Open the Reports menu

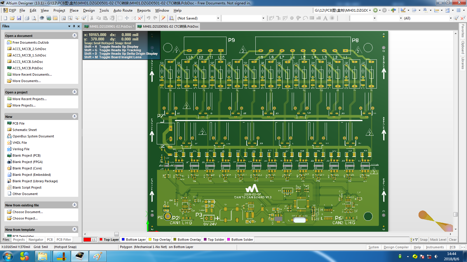(x=144, y=10)
